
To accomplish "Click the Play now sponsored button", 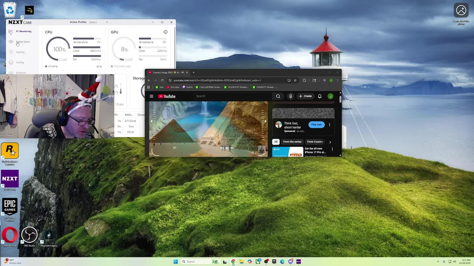I will (x=316, y=125).
